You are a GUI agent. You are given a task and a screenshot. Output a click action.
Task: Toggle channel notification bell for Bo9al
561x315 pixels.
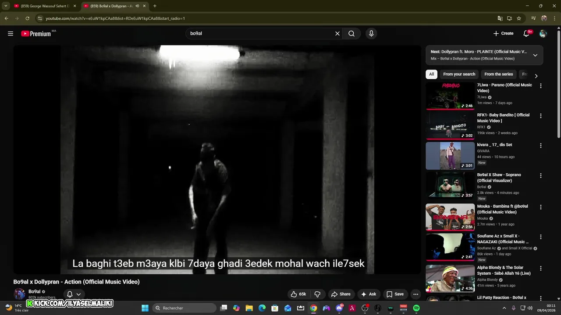click(74, 294)
